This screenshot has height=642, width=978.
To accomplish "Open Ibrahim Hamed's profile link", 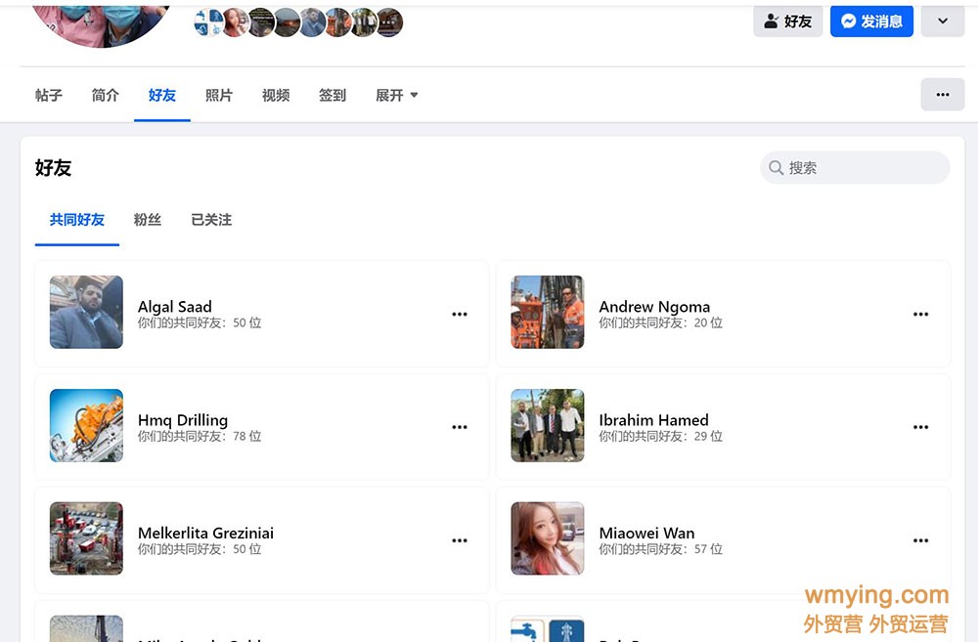I will pos(653,420).
